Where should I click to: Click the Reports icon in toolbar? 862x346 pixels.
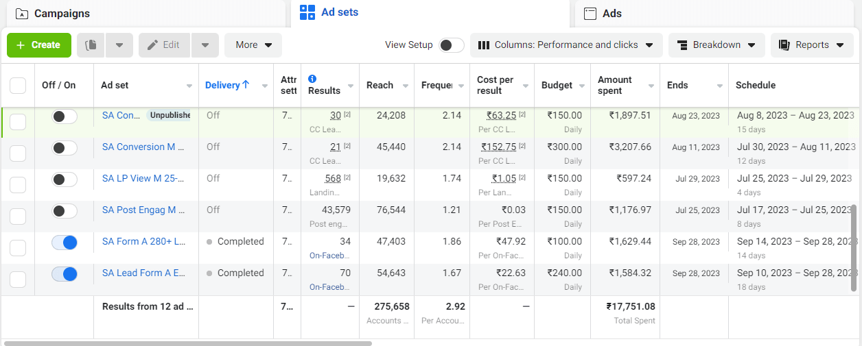click(784, 45)
